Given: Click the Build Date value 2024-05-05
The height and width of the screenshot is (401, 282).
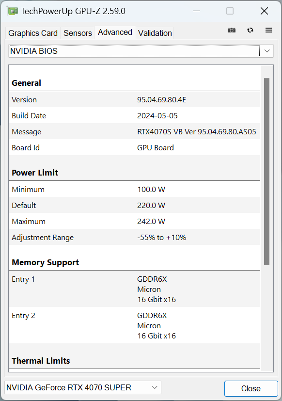Looking at the screenshot, I should click(157, 116).
